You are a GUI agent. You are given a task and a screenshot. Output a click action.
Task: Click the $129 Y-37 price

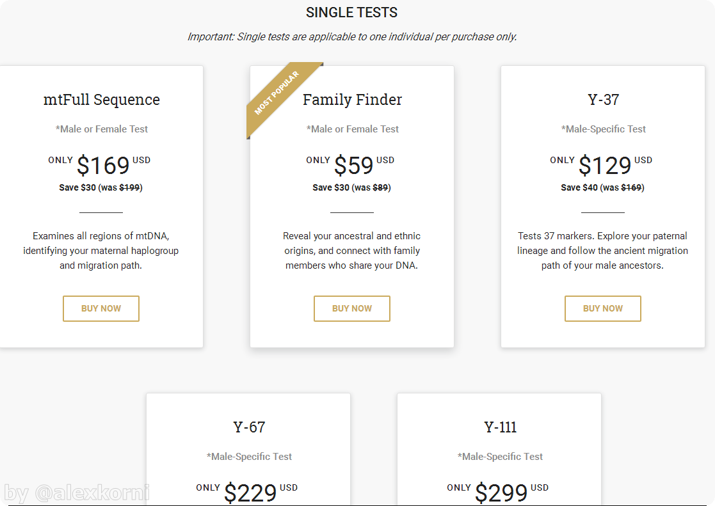605,166
